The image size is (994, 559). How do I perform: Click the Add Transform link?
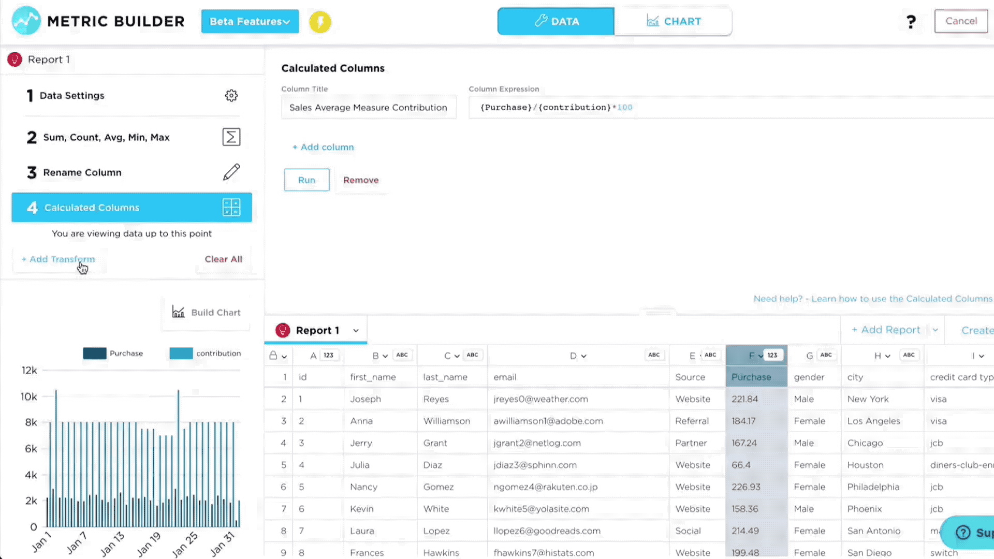tap(58, 259)
